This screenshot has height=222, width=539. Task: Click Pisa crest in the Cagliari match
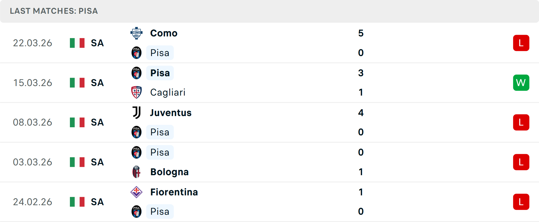coord(136,73)
